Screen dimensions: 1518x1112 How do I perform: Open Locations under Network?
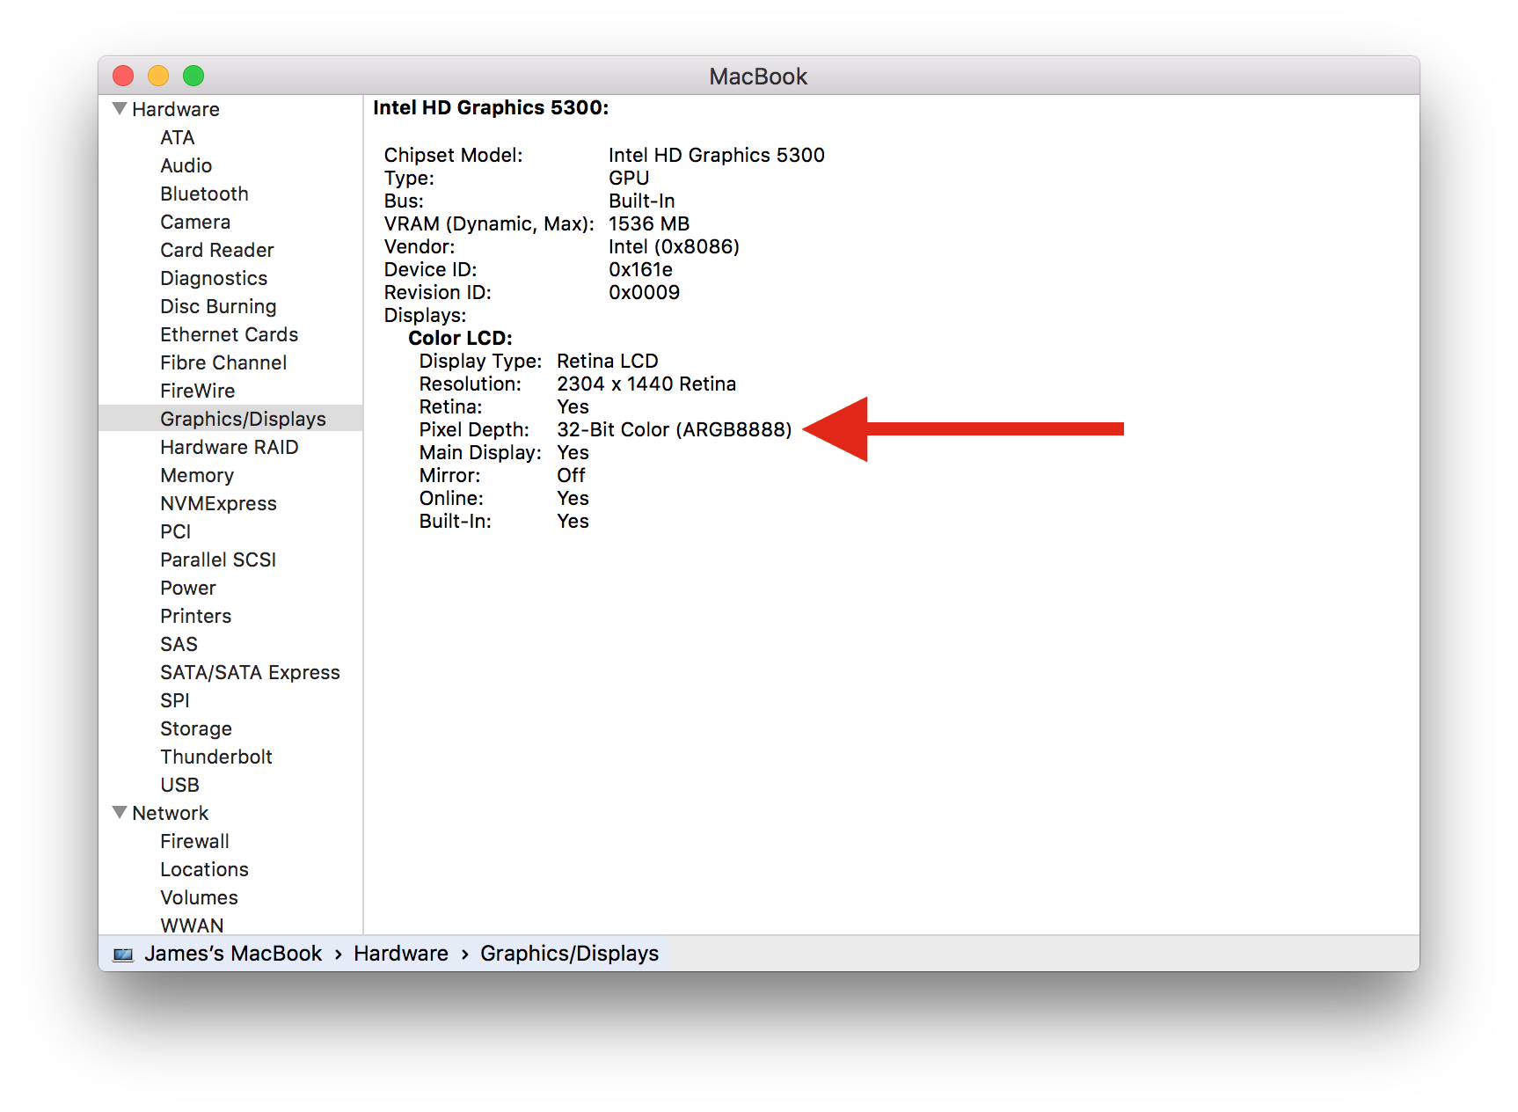[x=205, y=869]
